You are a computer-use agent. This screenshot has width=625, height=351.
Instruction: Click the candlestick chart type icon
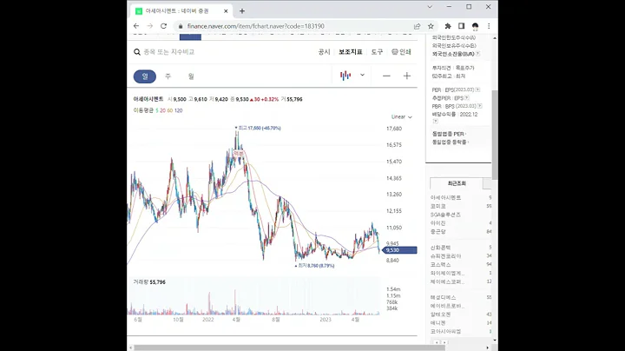345,76
